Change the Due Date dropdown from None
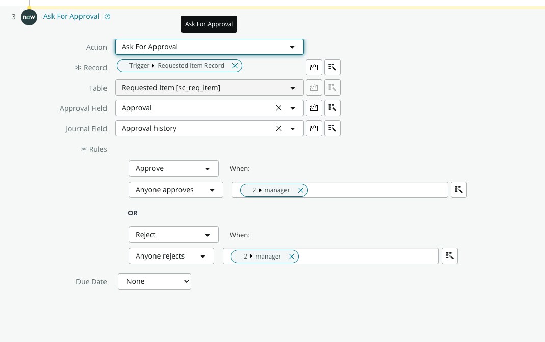 (154, 281)
